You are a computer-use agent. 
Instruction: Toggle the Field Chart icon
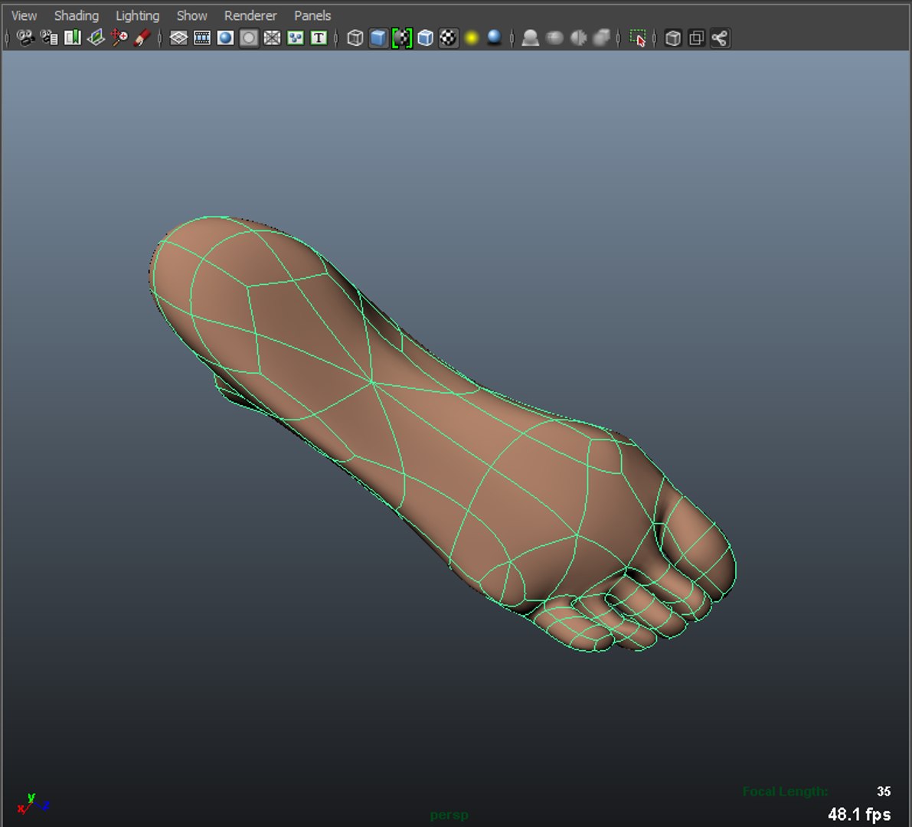coord(272,38)
